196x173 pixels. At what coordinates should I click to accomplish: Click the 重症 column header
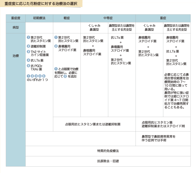pyautogui.click(x=163, y=18)
